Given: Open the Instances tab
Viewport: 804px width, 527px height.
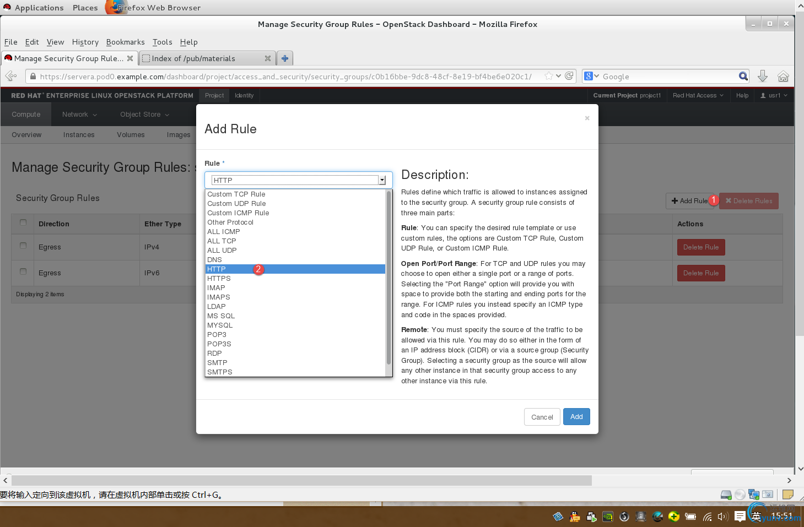Looking at the screenshot, I should pyautogui.click(x=79, y=134).
